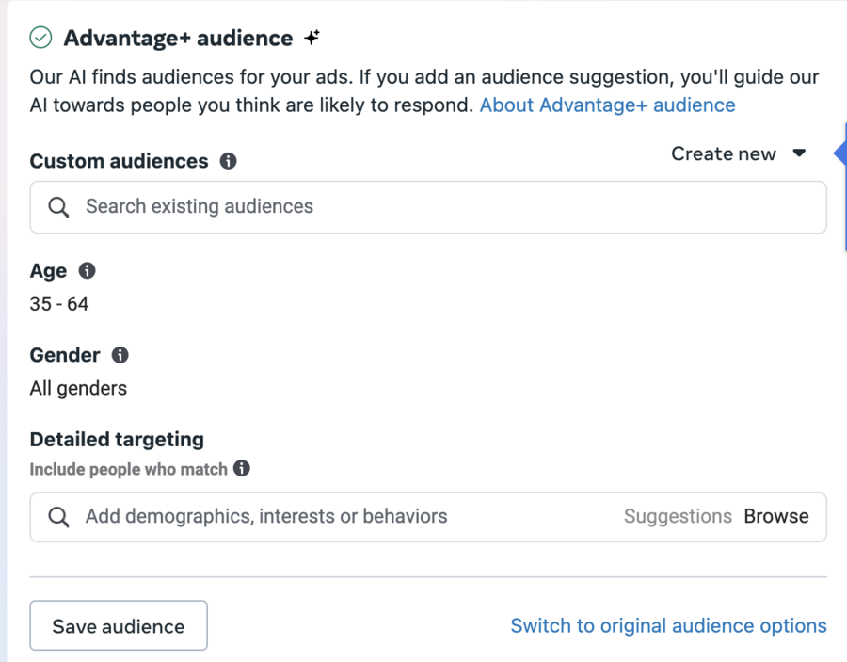Focus the Search existing audiences field
This screenshot has width=847, height=662.
pyautogui.click(x=428, y=207)
